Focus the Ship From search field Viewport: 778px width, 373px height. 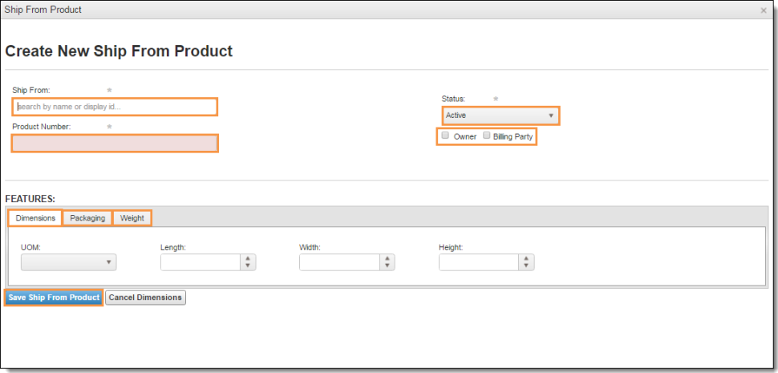coord(115,107)
